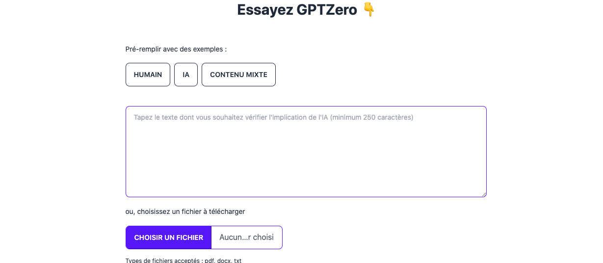
Task: Click the empty middle of the text box
Action: (x=306, y=157)
